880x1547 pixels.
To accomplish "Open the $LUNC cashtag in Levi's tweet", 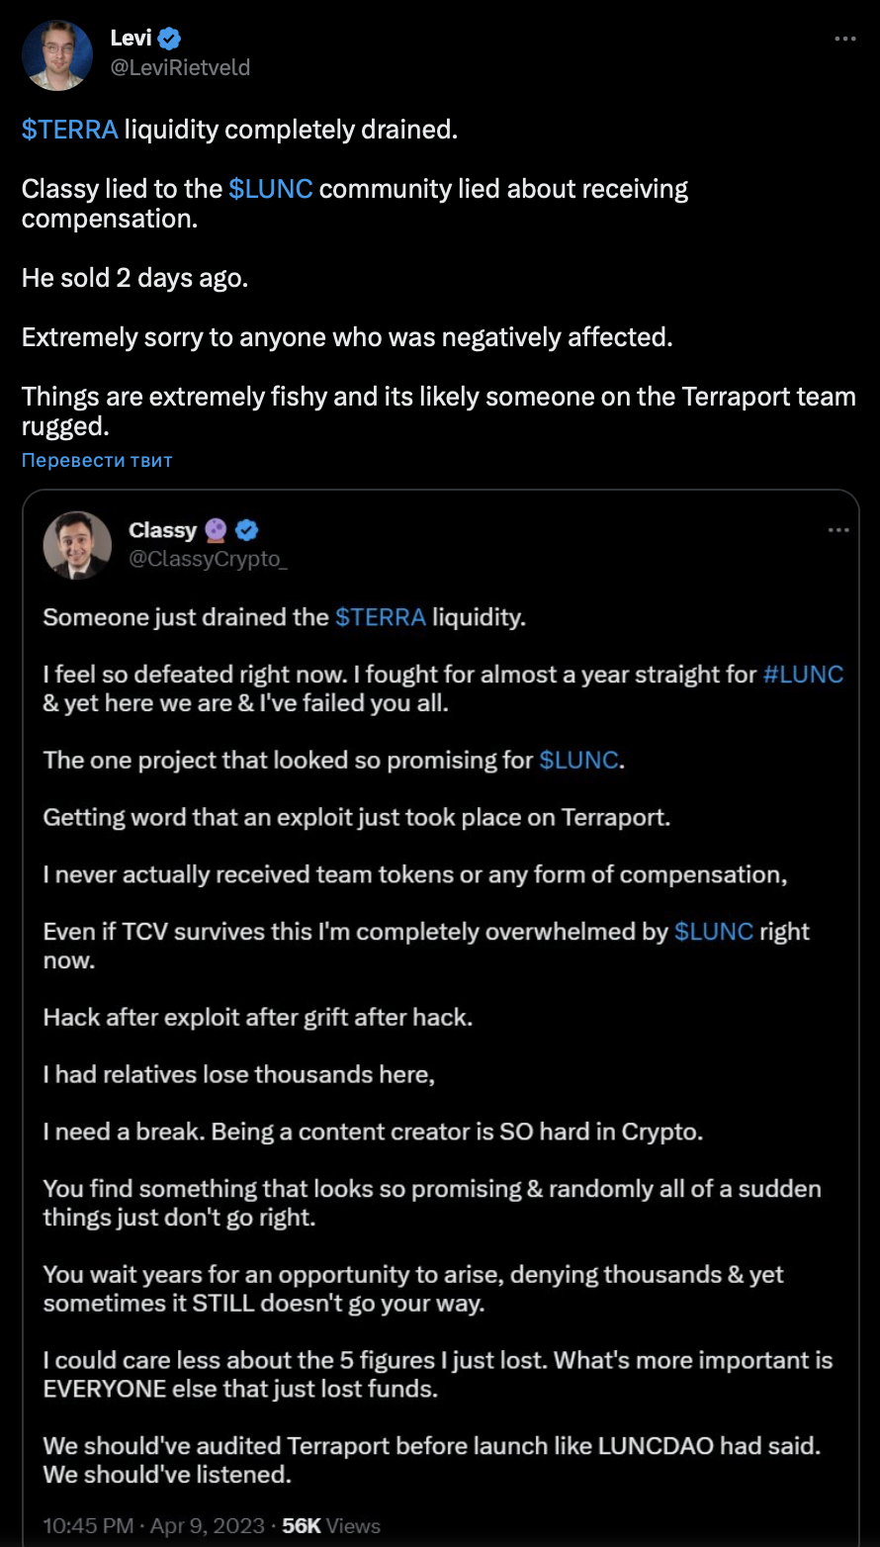I will coord(270,189).
